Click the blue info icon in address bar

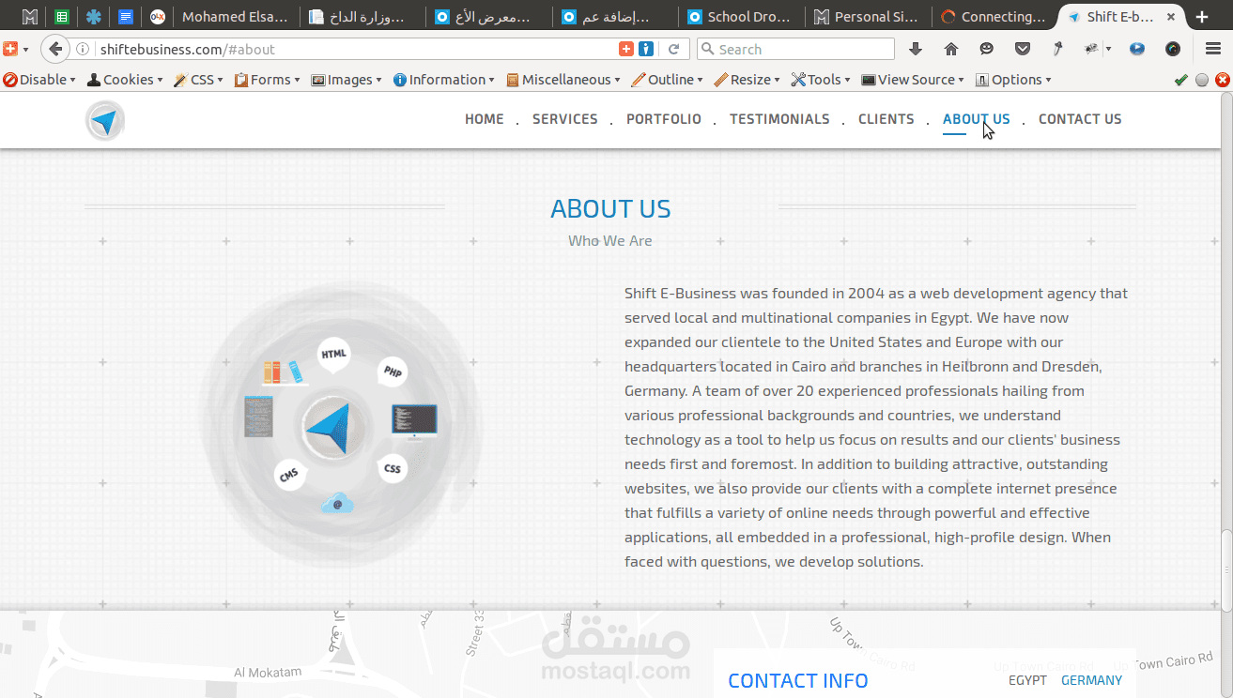(646, 49)
